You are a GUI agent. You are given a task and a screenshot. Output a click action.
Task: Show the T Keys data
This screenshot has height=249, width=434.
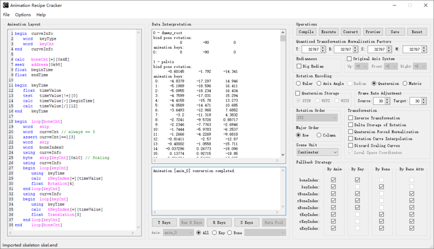click(164, 222)
